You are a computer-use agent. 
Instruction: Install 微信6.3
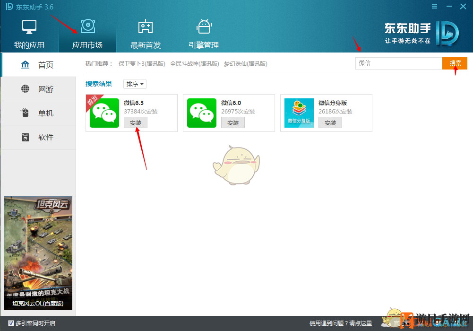pos(136,123)
